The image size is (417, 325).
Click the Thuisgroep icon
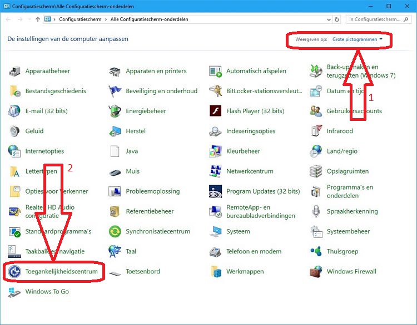(x=316, y=251)
